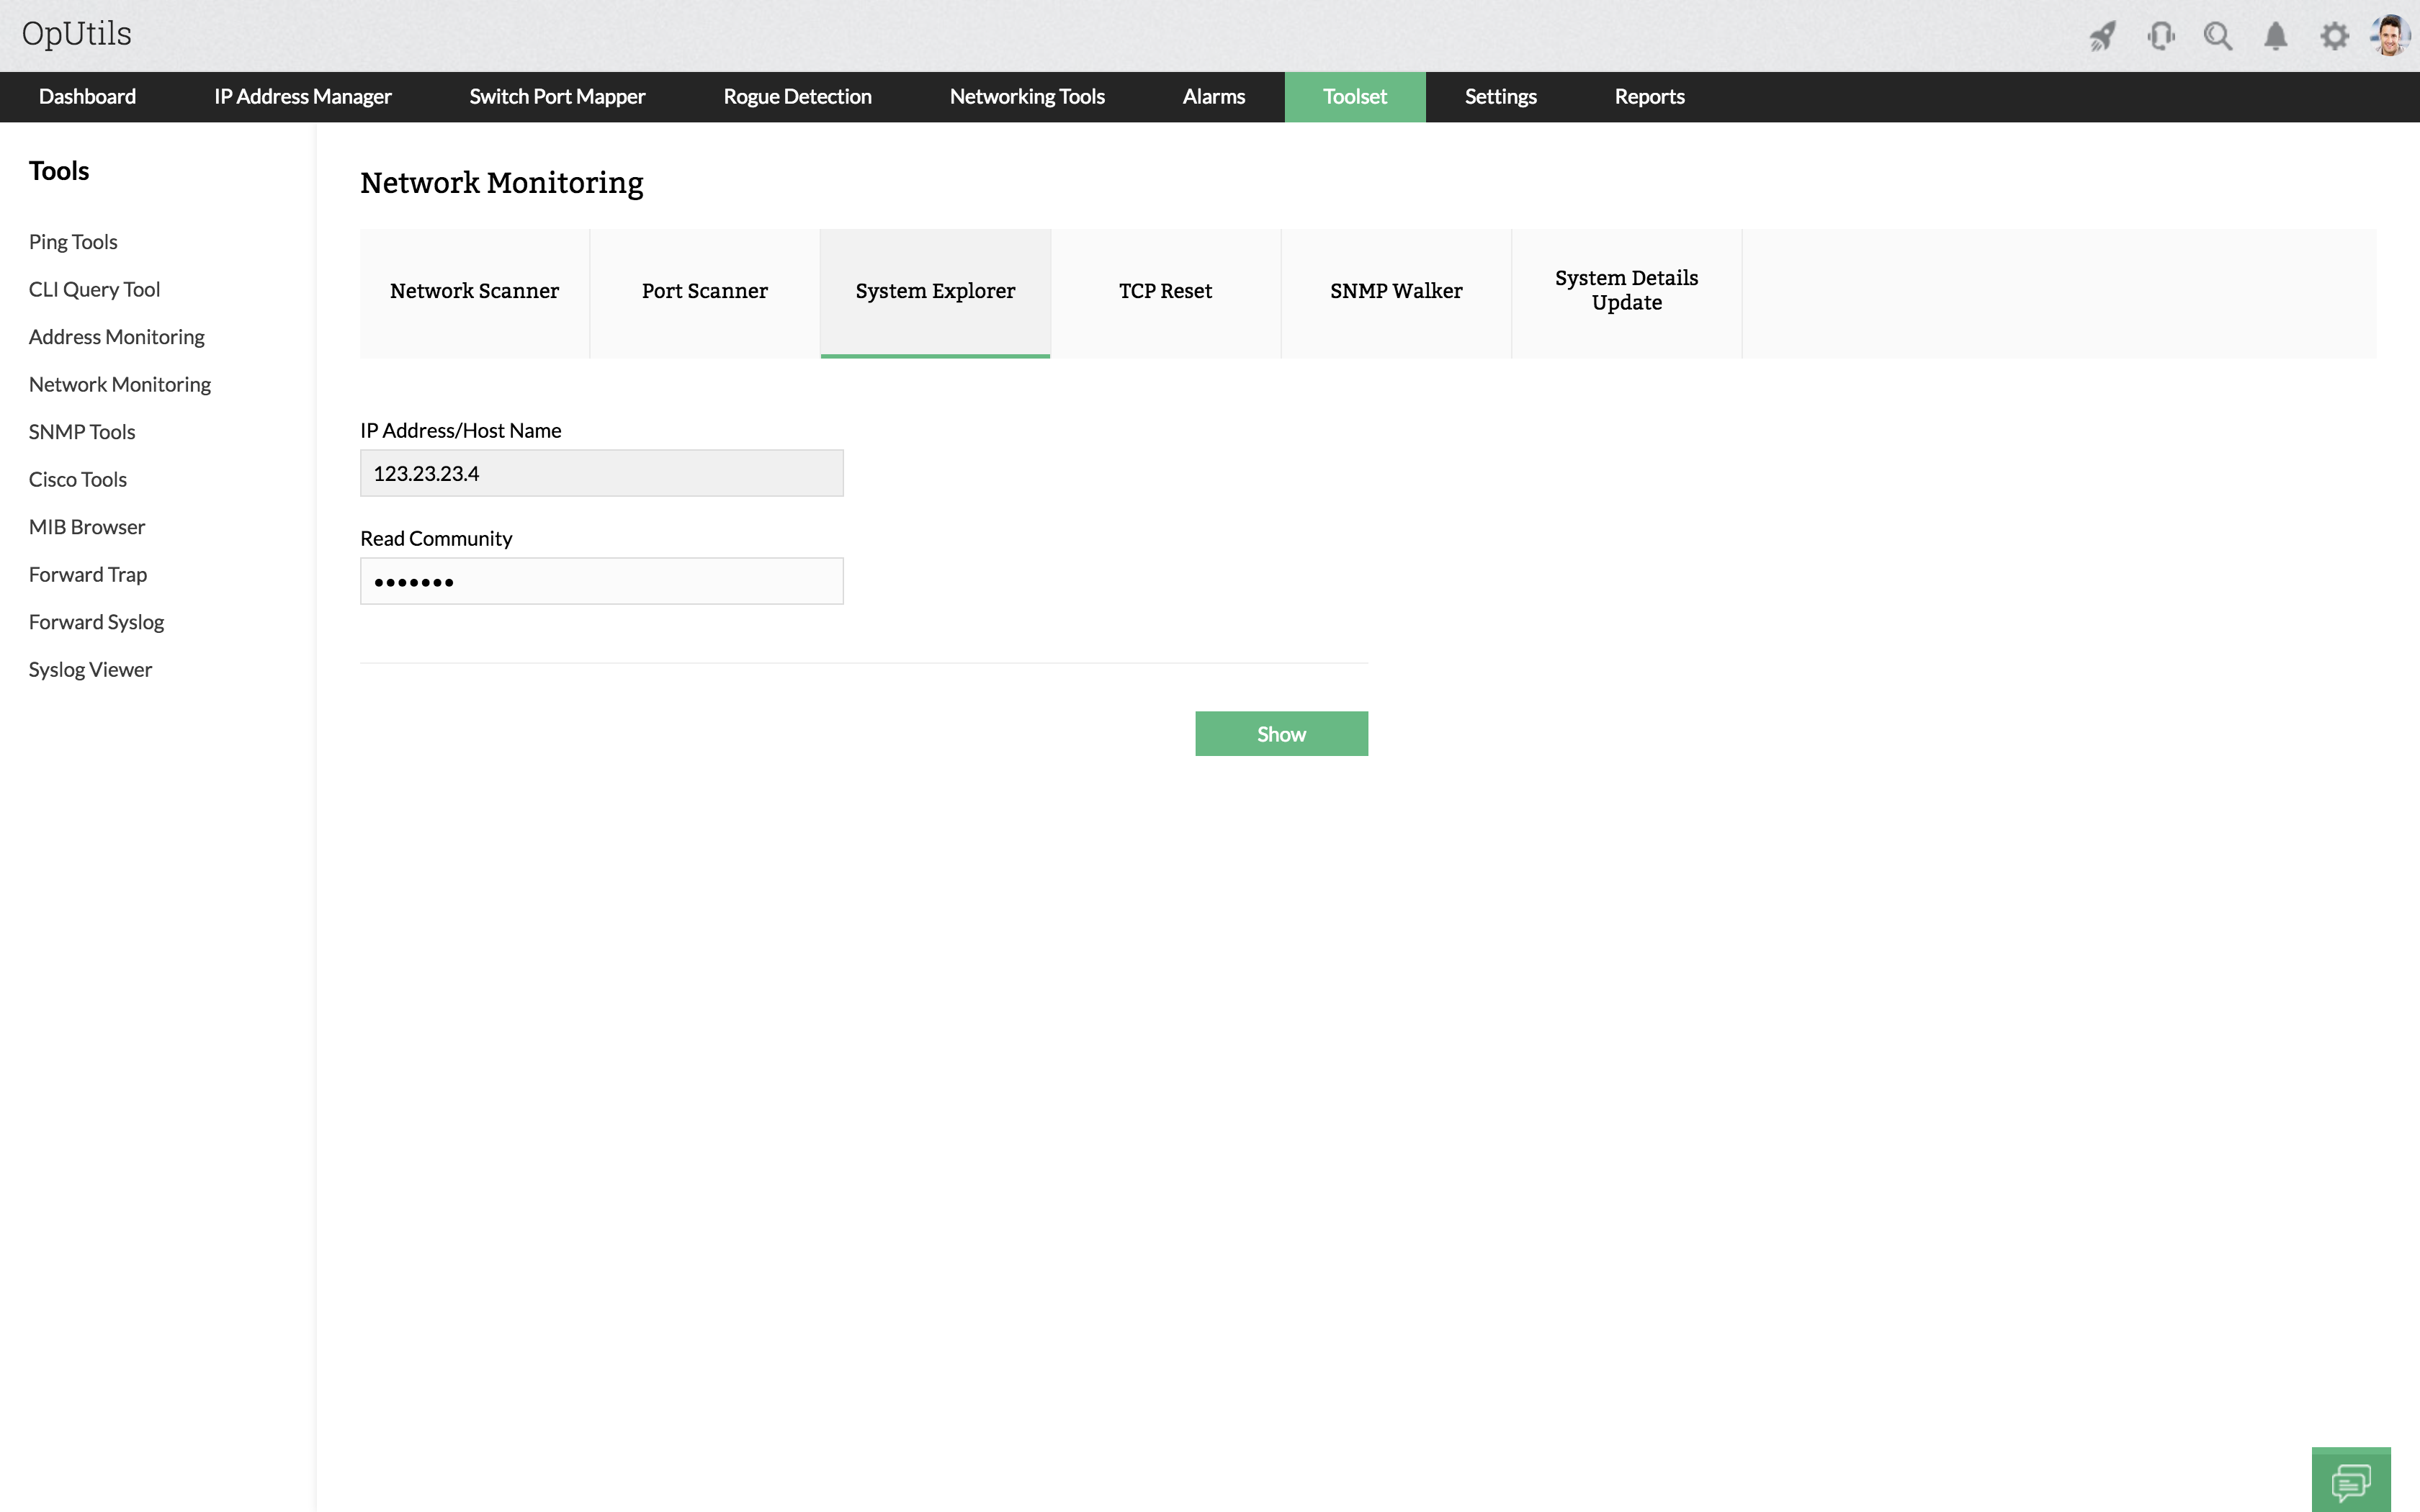
Task: Click the IP Address/Host Name field
Action: point(601,473)
